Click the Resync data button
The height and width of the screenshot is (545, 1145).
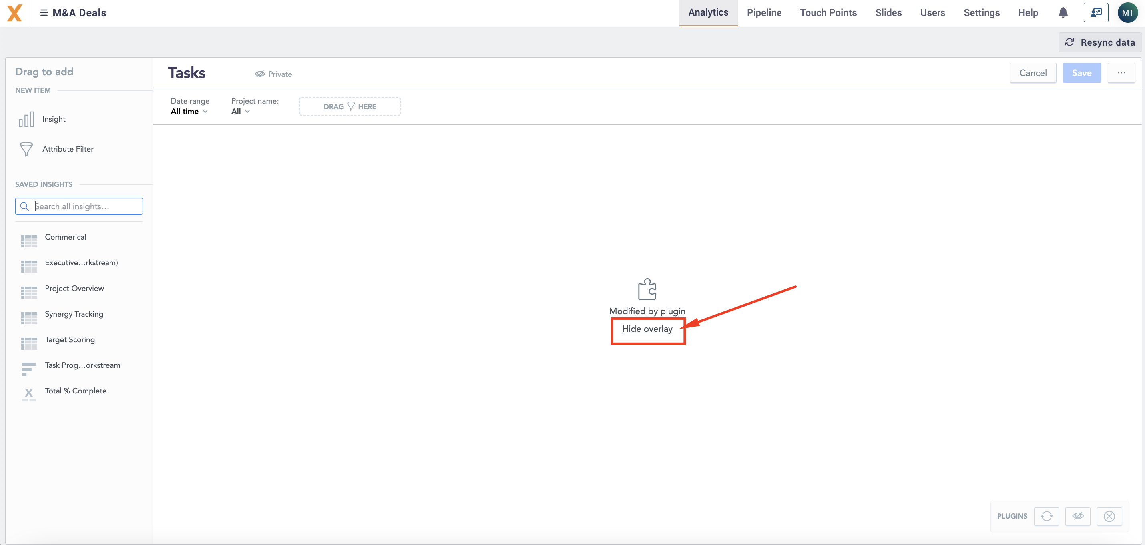click(1100, 42)
